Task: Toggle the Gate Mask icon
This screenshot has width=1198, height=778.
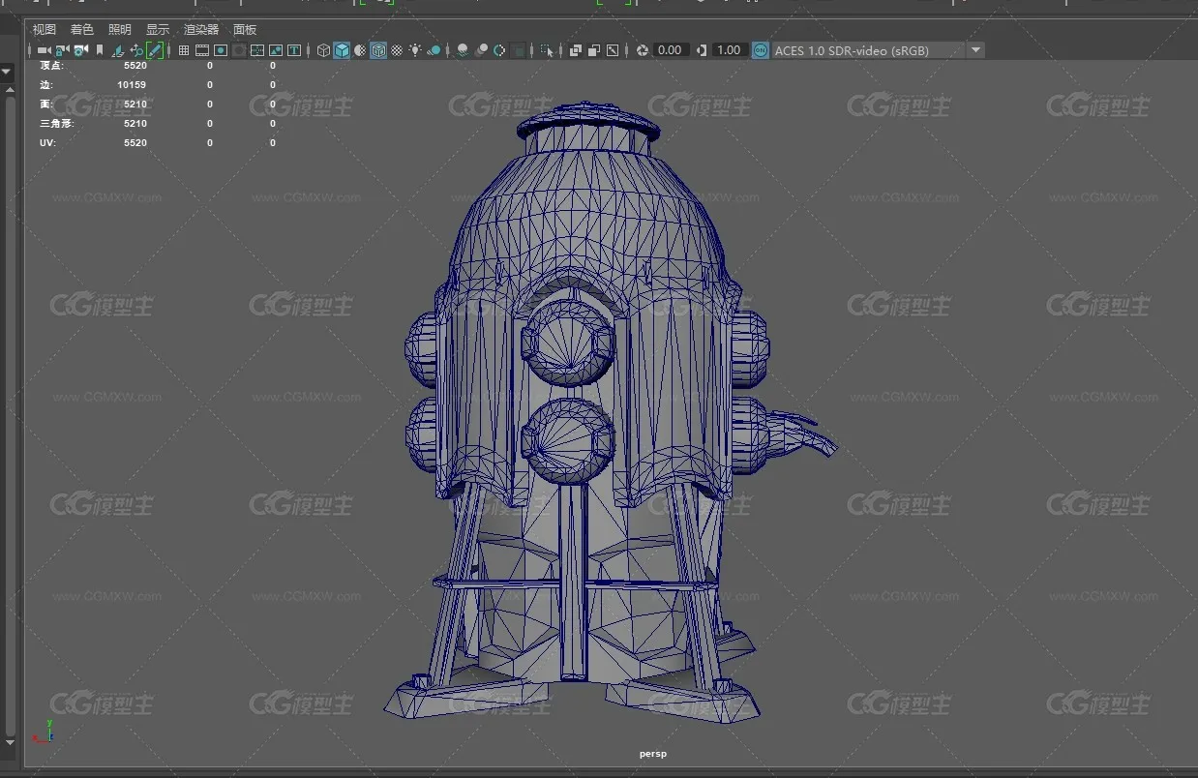Action: 239,50
